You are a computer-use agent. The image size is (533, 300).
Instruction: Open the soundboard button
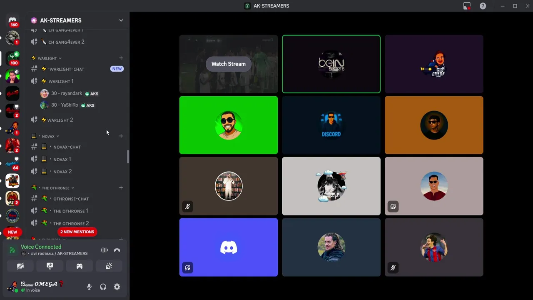coord(109,266)
